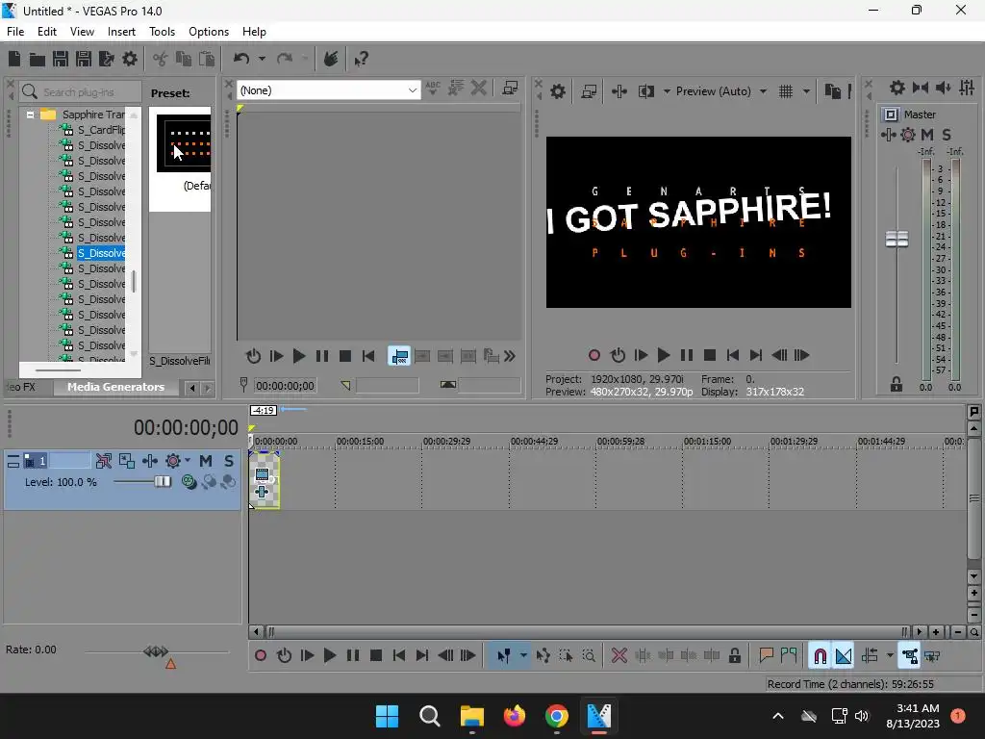This screenshot has width=985, height=739.
Task: Click the Search plug-ins field
Action: [x=80, y=91]
